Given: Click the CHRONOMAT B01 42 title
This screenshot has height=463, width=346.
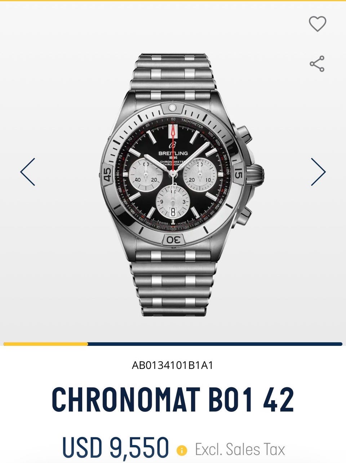Looking at the screenshot, I should tap(173, 400).
